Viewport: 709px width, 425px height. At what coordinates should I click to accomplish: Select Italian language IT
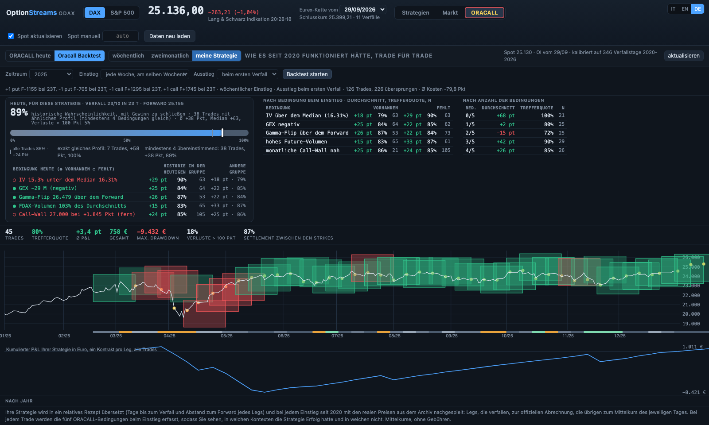click(x=673, y=9)
